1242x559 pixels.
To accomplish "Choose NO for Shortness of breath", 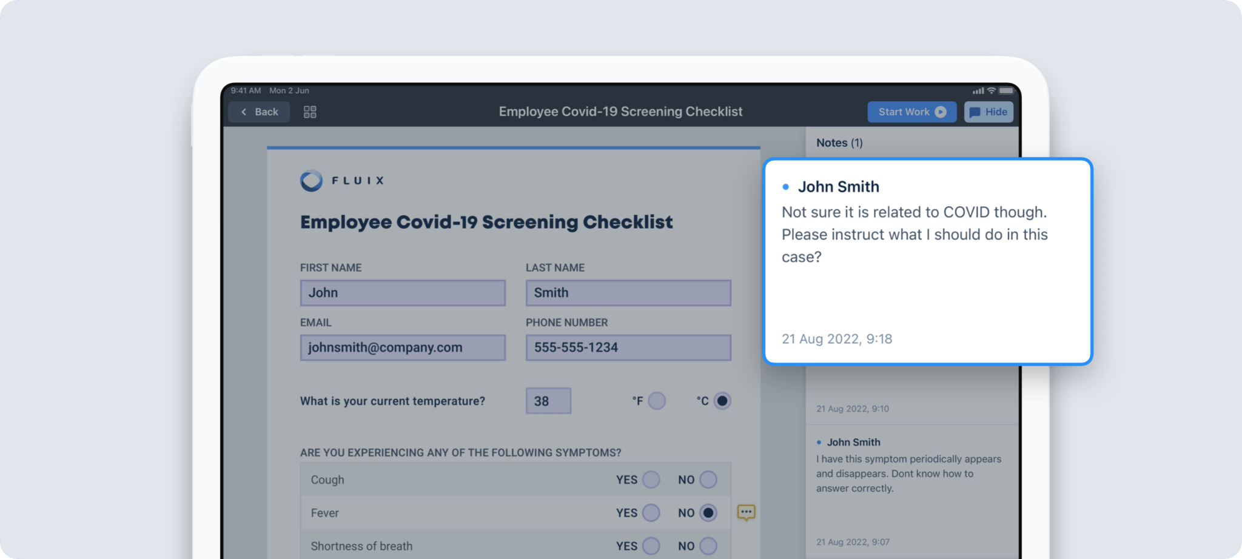I will [708, 546].
